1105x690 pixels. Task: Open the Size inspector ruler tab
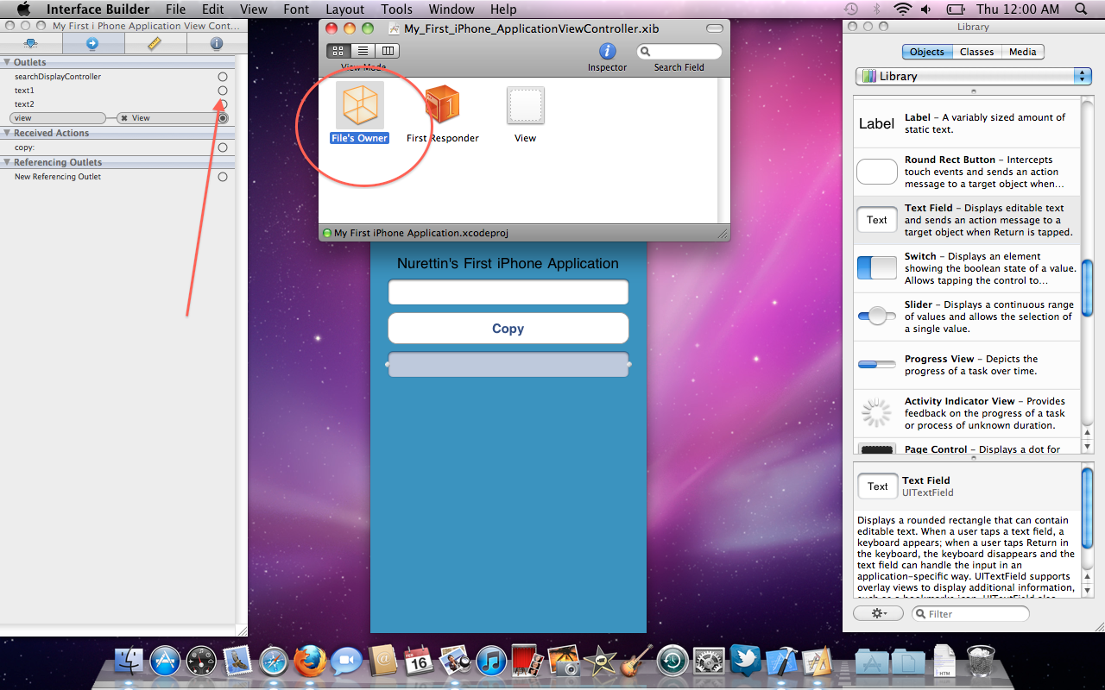[x=155, y=43]
